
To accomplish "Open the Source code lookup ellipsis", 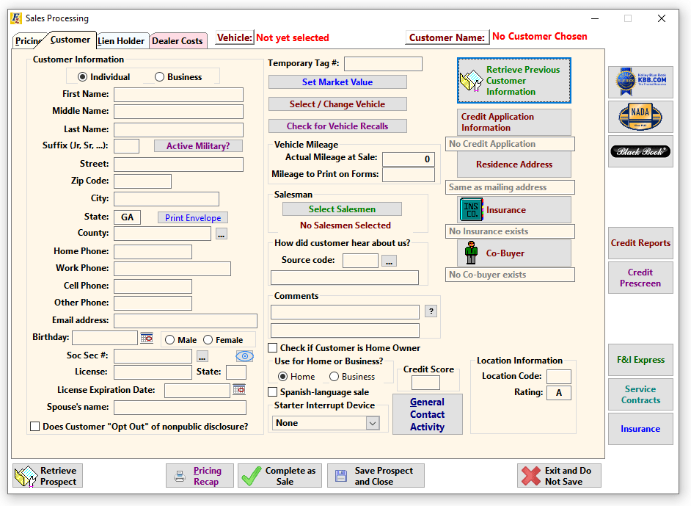I will click(x=389, y=260).
